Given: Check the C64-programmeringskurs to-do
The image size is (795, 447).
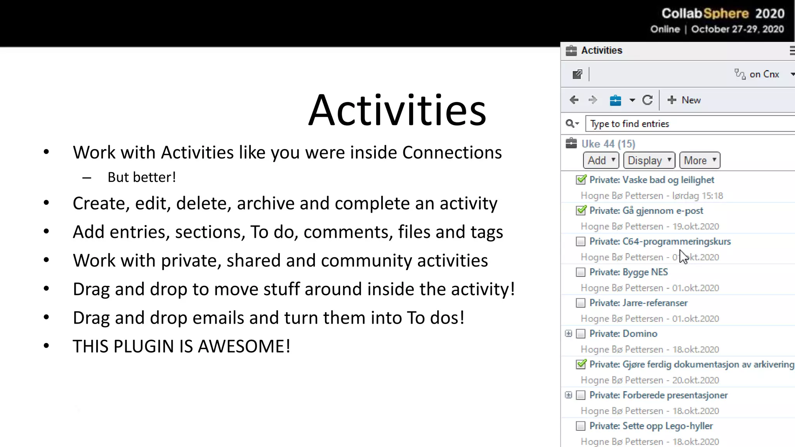Looking at the screenshot, I should click(580, 242).
